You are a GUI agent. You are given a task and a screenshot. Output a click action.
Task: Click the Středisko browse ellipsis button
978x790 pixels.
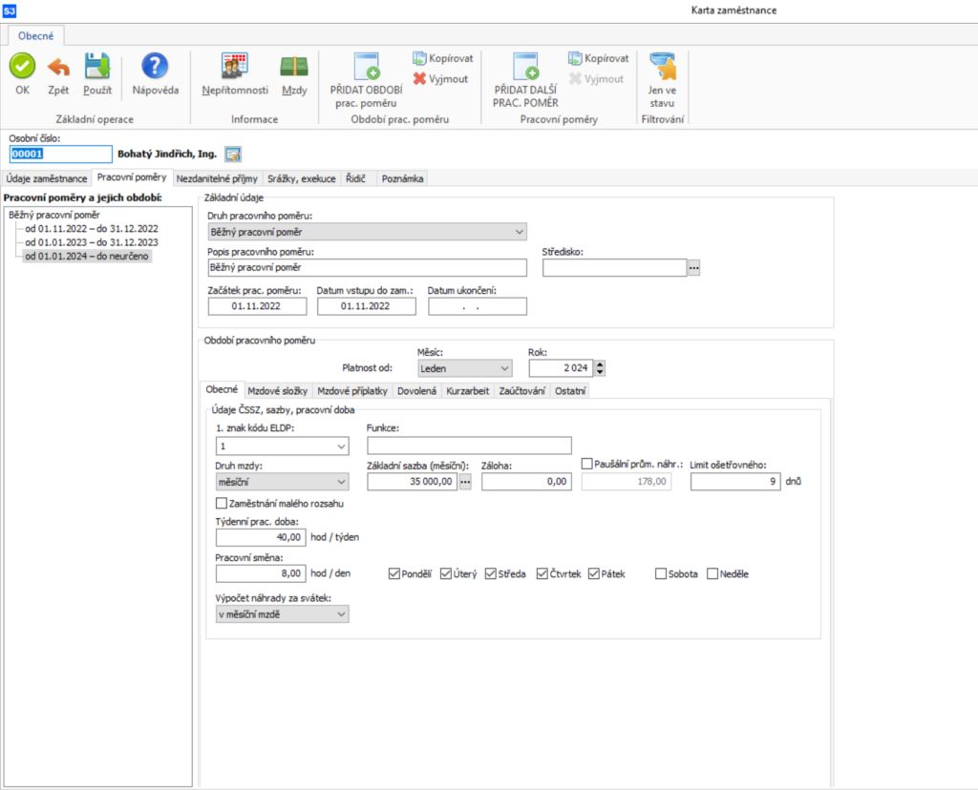[x=694, y=268]
